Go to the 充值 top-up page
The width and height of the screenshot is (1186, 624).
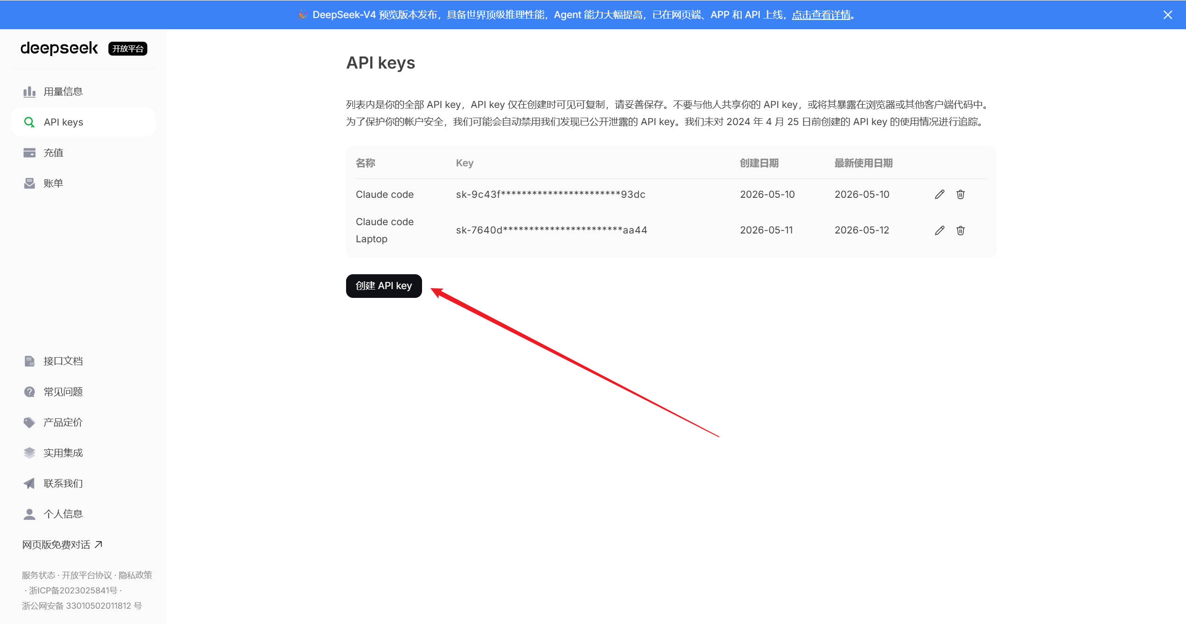point(83,153)
